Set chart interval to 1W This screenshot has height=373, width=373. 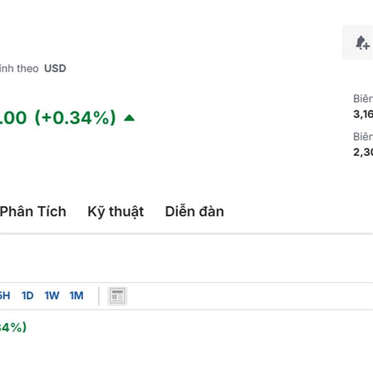click(52, 296)
